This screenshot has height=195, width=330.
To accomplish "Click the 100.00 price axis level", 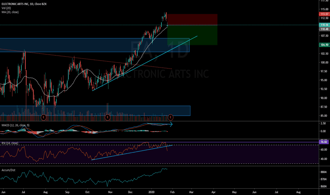I will (324, 62).
